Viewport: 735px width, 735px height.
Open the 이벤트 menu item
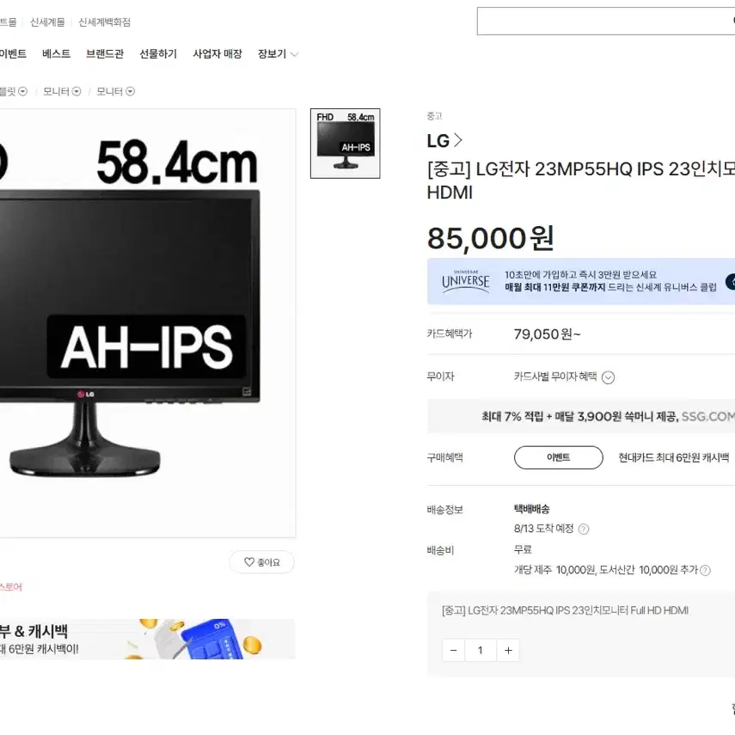pyautogui.click(x=13, y=54)
